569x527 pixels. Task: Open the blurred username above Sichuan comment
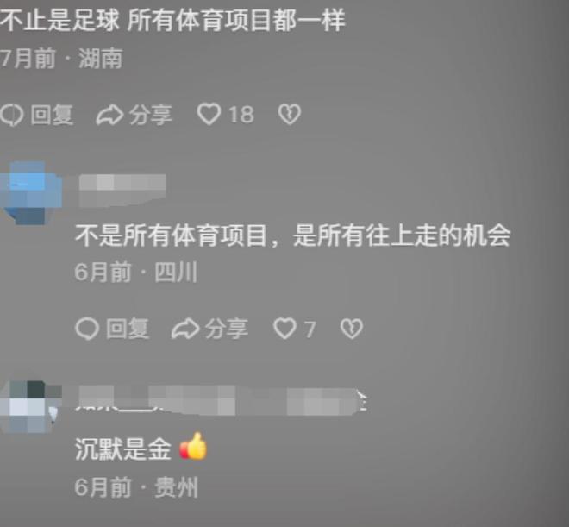[122, 190]
